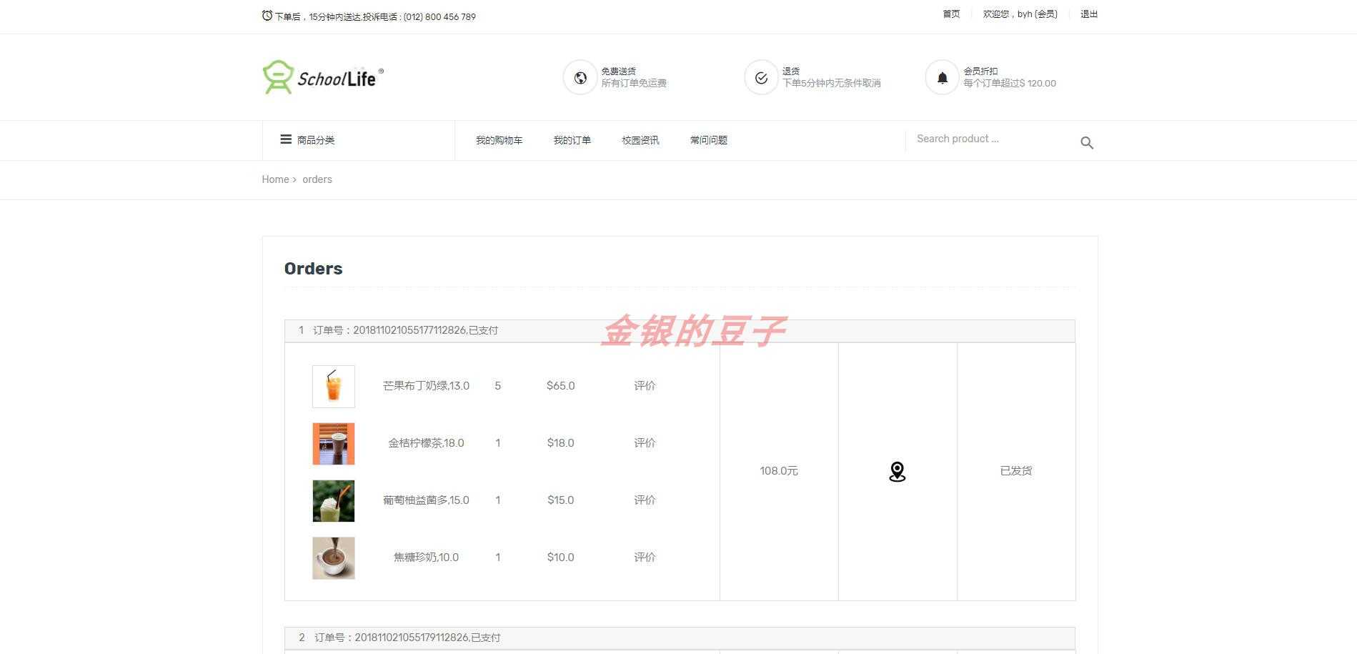Screen dimensions: 1357x654
Task: Click the checkmark returns icon
Action: 761,77
